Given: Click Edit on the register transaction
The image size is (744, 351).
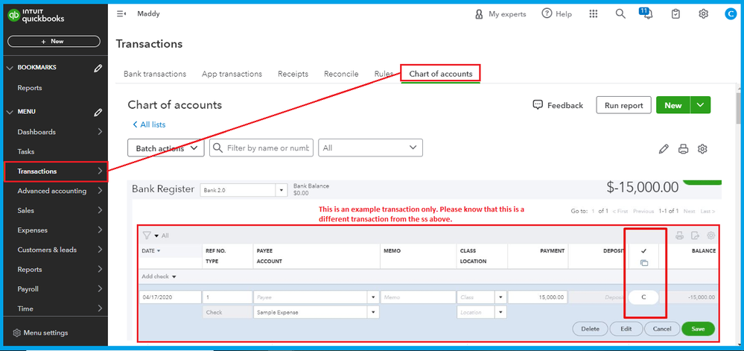Looking at the screenshot, I should click(626, 329).
